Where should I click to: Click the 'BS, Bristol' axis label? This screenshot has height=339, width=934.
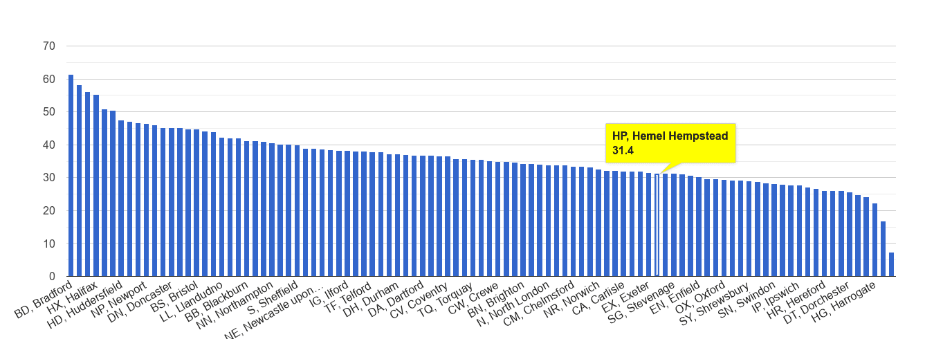tap(174, 295)
